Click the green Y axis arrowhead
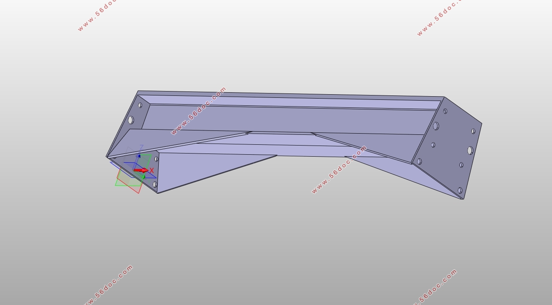 pyautogui.click(x=144, y=177)
